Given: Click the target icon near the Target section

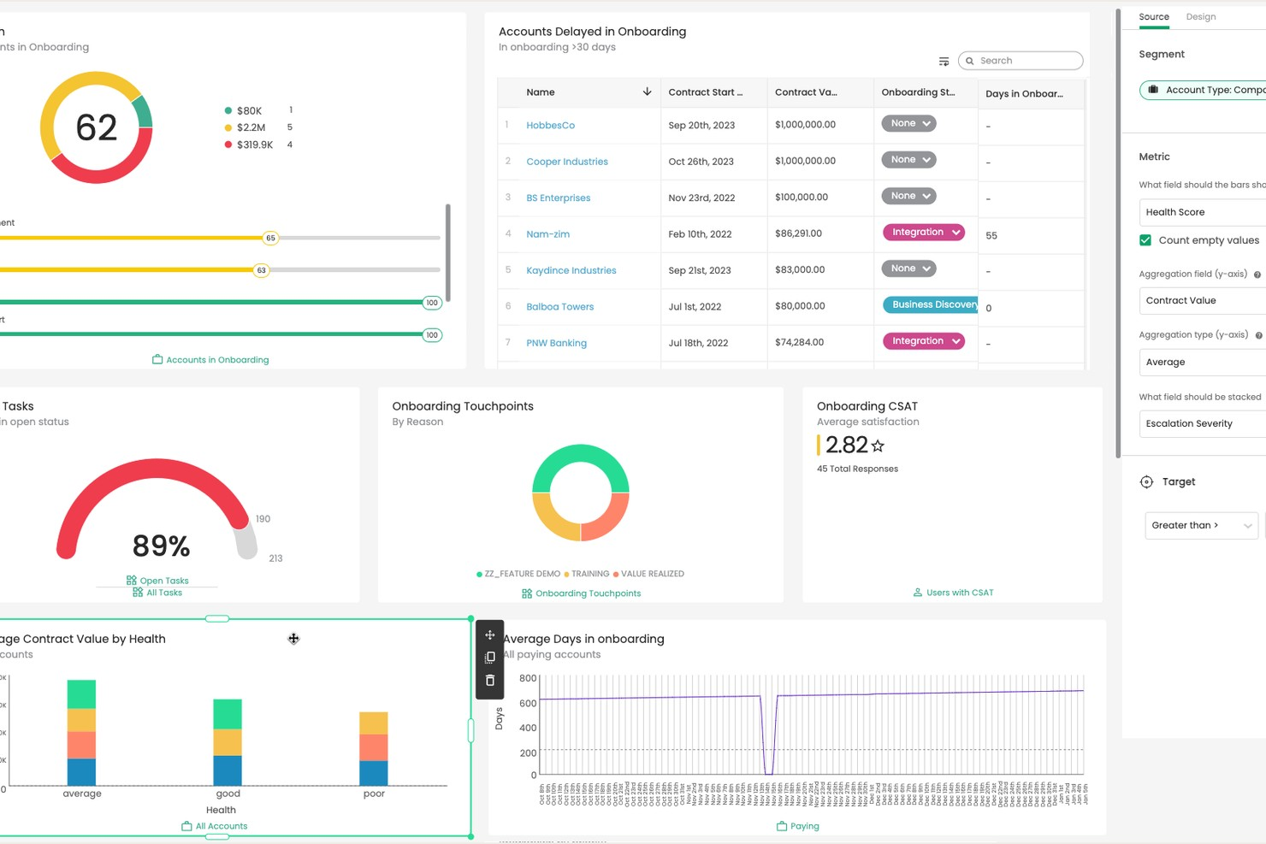Looking at the screenshot, I should 1146,481.
